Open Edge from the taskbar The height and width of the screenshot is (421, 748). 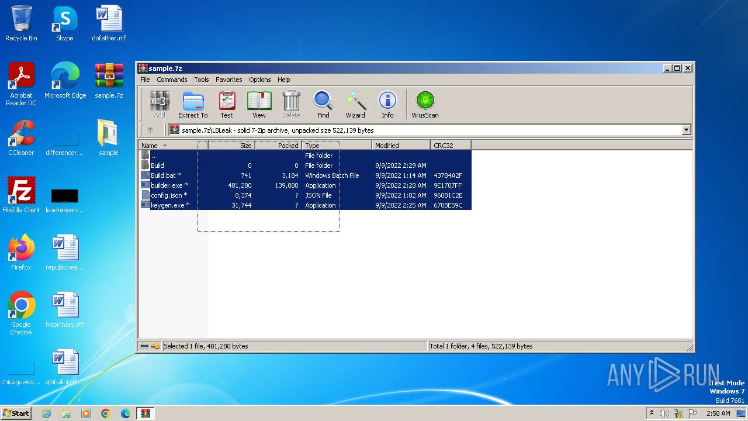click(x=126, y=413)
